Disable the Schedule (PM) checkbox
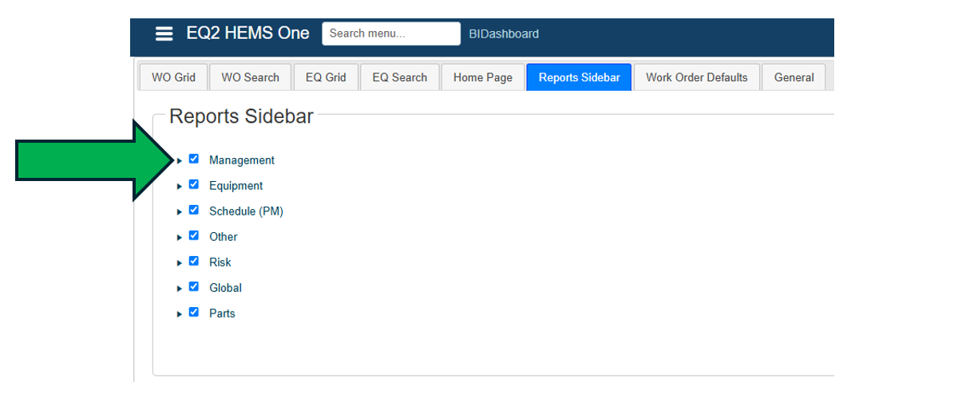This screenshot has width=954, height=398. (193, 210)
